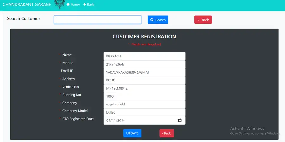
Task: Click the CHANDRAKANT GARAGE brand title
Action: (26, 4)
